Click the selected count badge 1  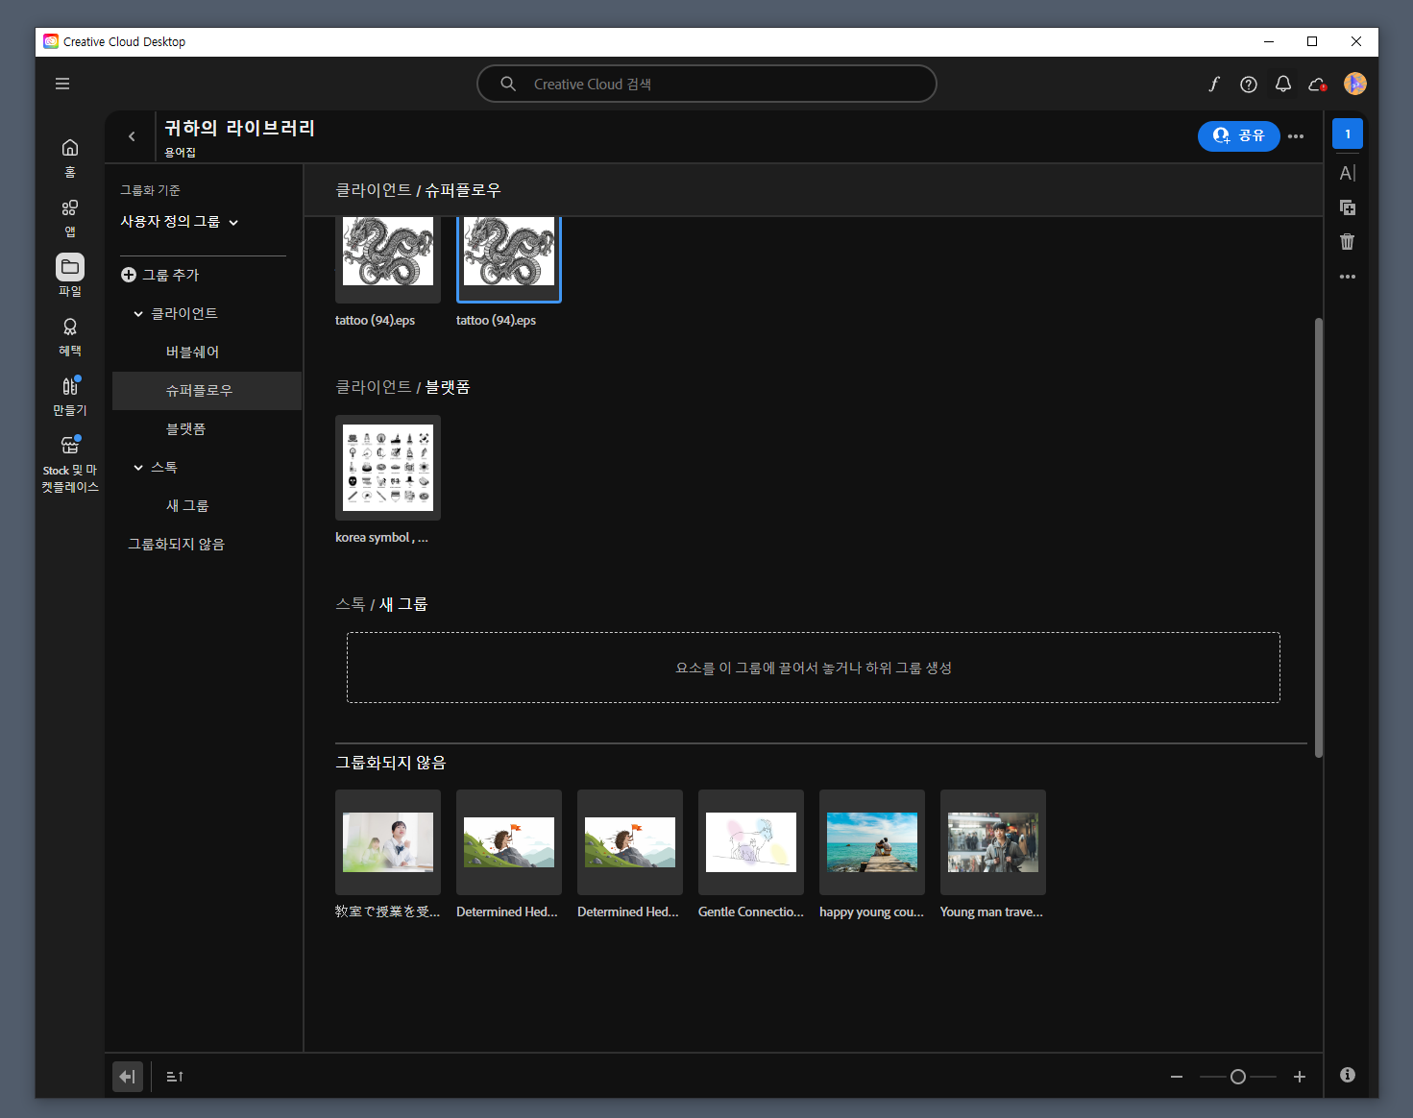point(1348,134)
